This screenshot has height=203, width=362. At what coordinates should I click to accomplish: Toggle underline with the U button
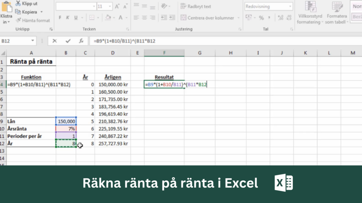point(76,18)
